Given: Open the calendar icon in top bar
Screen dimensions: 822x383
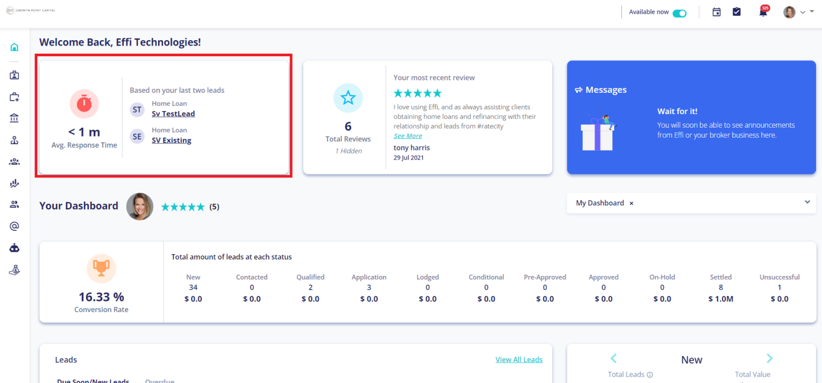Looking at the screenshot, I should coord(717,12).
